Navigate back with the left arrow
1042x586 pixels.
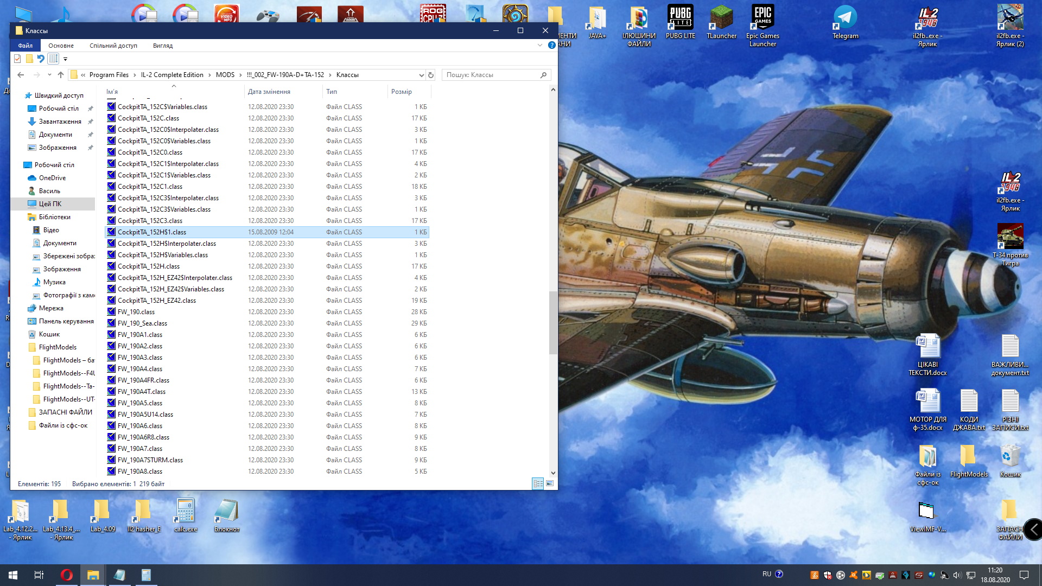(x=21, y=75)
